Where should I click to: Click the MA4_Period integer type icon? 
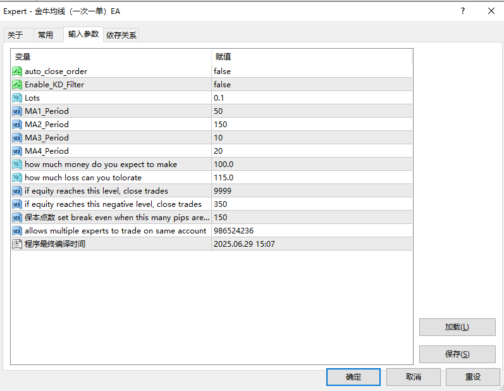pos(17,151)
